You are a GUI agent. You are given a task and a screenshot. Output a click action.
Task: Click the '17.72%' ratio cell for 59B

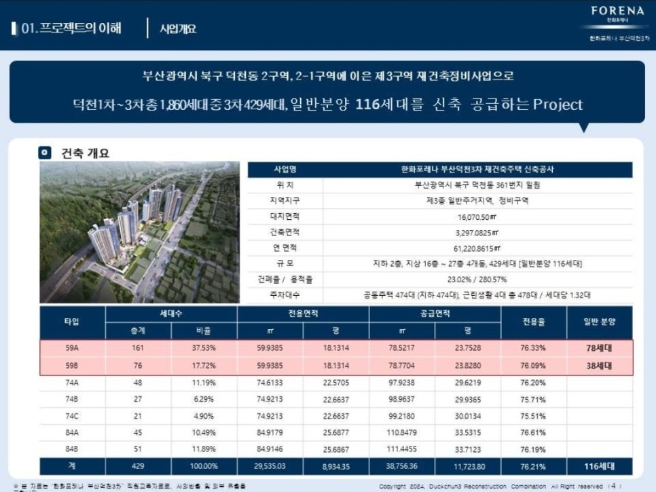click(x=204, y=366)
